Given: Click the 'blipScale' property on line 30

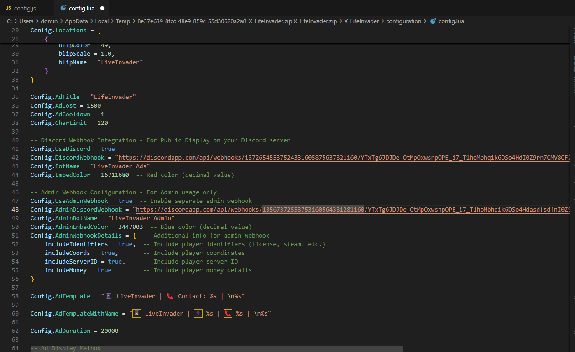Looking at the screenshot, I should pos(74,54).
